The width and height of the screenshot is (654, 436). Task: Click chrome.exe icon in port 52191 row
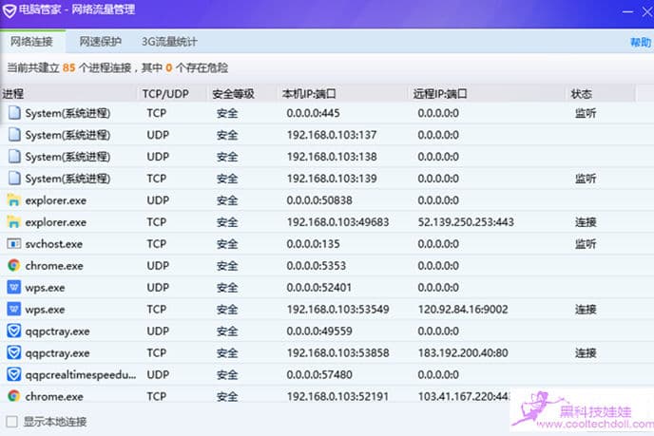coord(13,396)
